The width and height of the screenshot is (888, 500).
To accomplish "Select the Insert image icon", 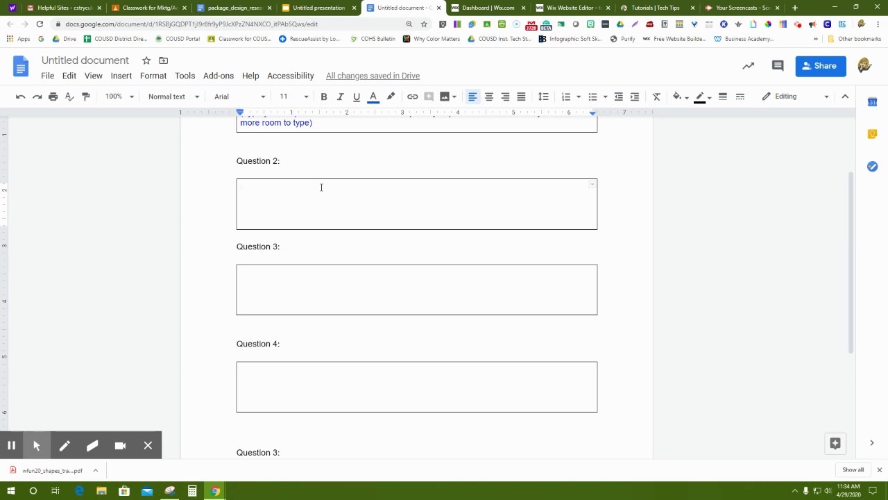I will tap(444, 97).
